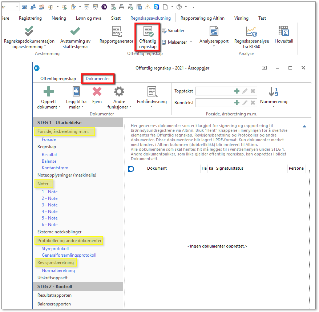Click the yellow warning triangle icon
319x312 pixels.
click(148, 7)
